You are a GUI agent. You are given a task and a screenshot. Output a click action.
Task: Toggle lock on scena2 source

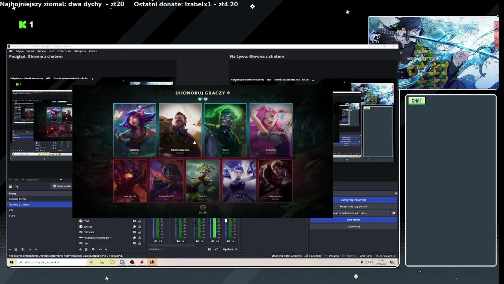pos(139,227)
